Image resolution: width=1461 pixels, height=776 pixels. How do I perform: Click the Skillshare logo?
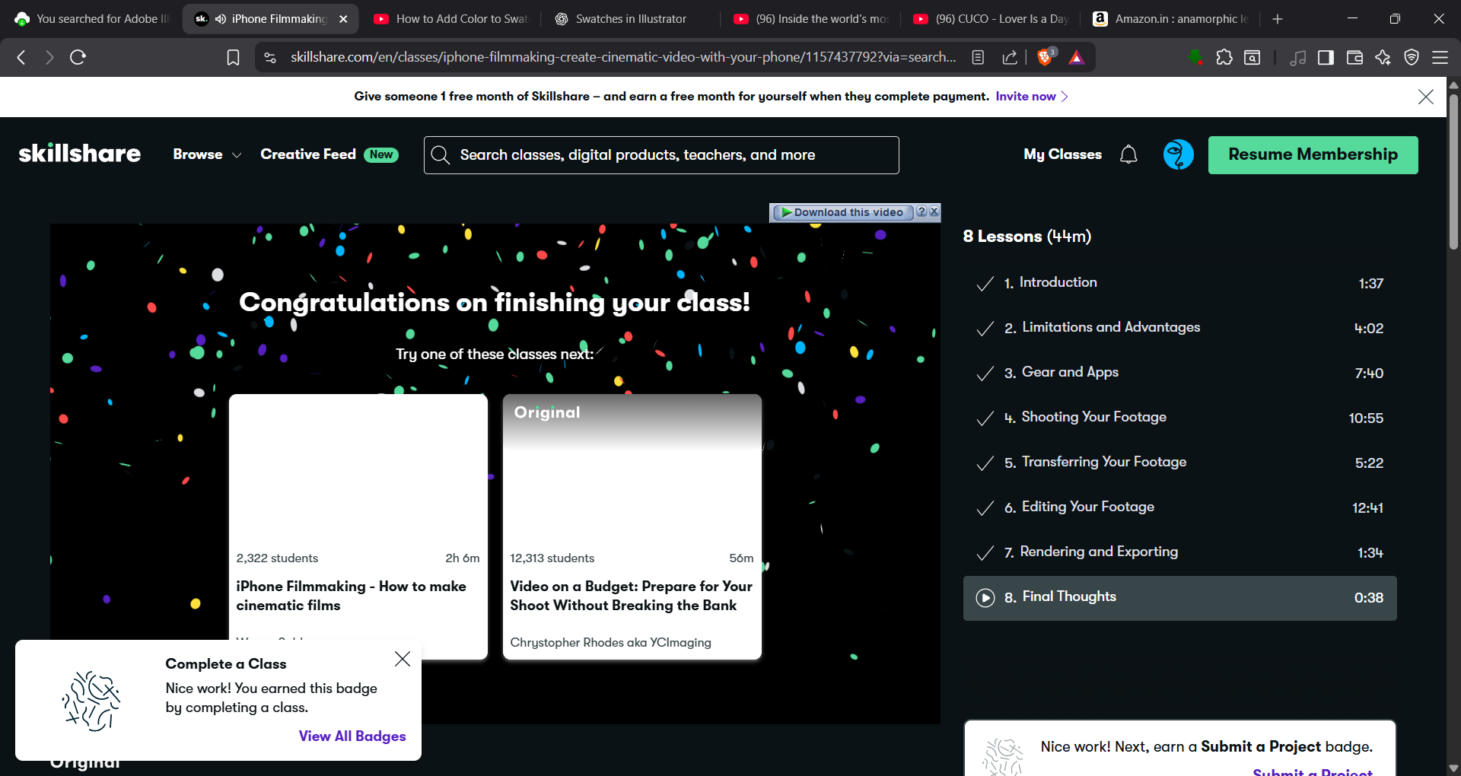click(80, 154)
